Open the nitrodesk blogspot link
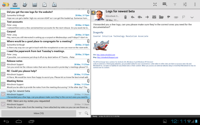This screenshot has height=125, width=200. pos(107,57)
